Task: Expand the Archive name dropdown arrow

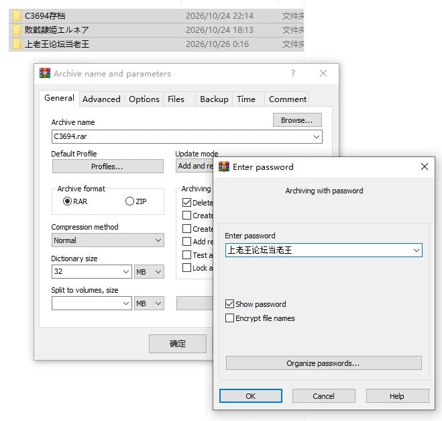Action: pyautogui.click(x=317, y=136)
